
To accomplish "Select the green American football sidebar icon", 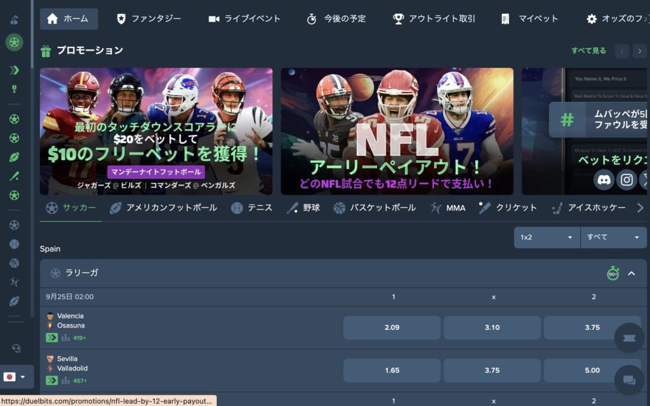I will pos(14,157).
